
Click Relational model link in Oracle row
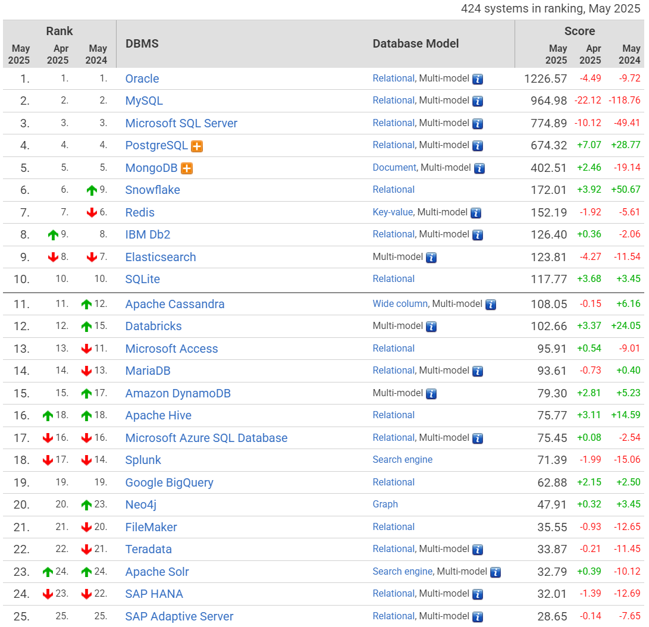(x=393, y=78)
